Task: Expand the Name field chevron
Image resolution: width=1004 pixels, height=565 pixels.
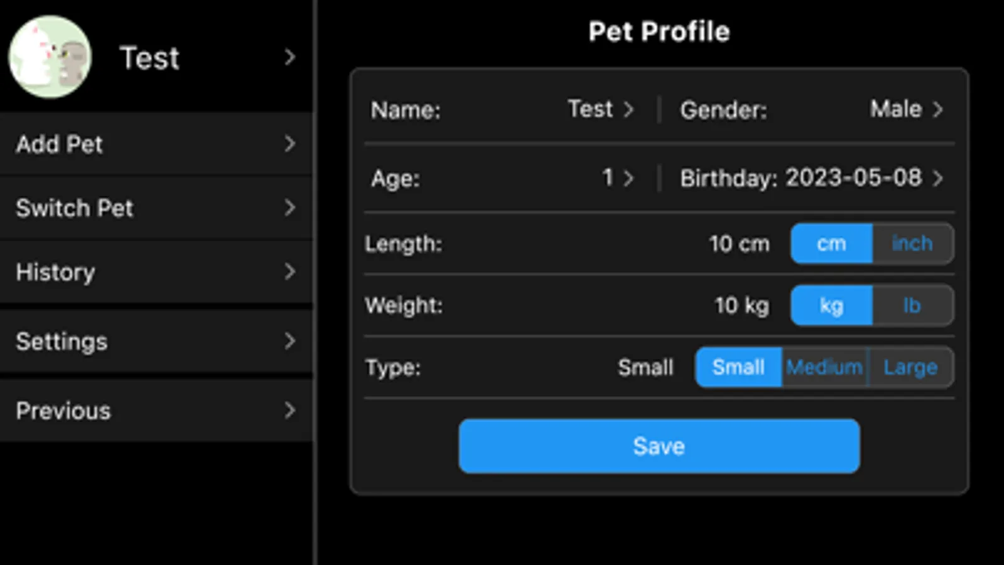Action: 629,110
